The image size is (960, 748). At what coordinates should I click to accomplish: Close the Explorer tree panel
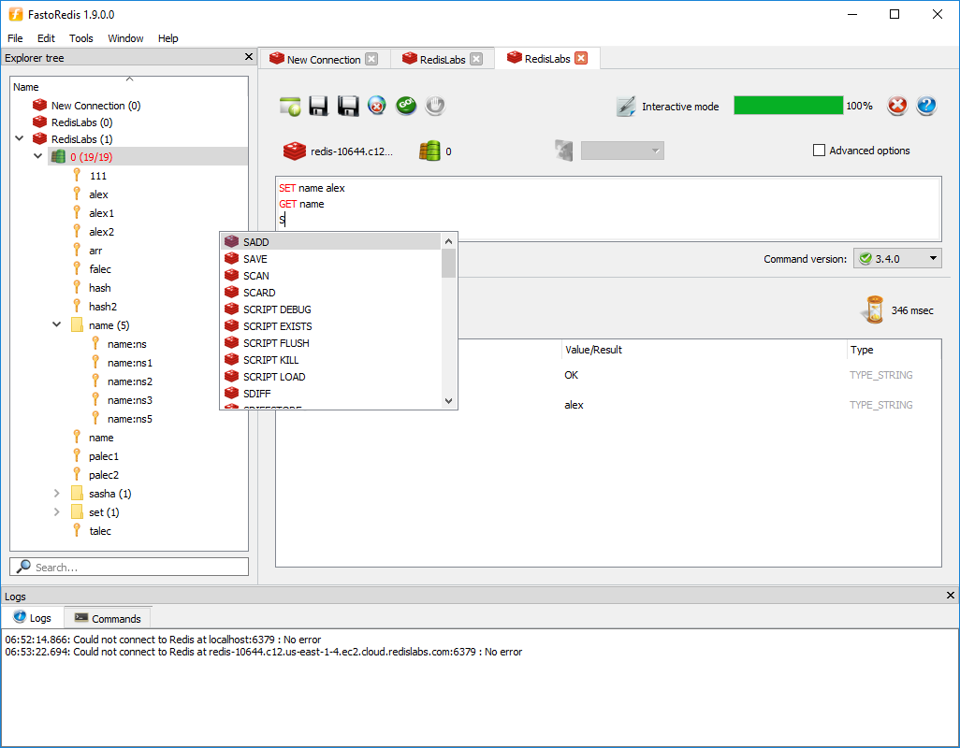click(249, 57)
